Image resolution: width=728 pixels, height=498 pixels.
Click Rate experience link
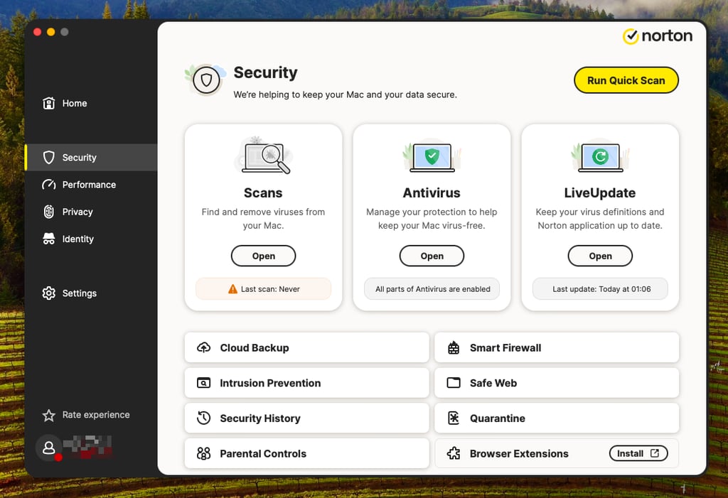tap(96, 415)
